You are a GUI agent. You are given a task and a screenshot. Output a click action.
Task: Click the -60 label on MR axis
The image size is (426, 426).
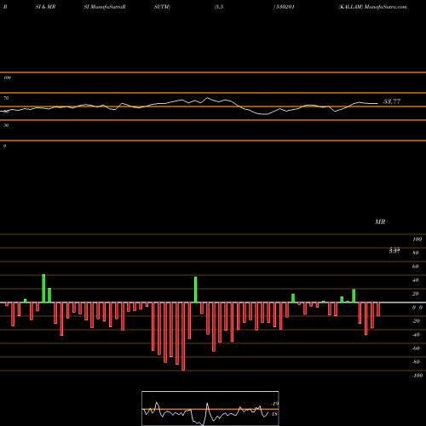(x=416, y=348)
